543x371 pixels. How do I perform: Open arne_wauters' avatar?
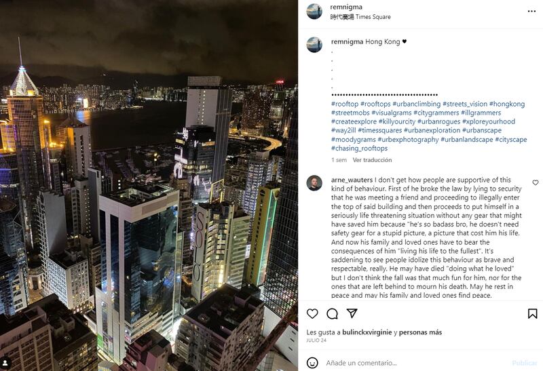tap(314, 183)
